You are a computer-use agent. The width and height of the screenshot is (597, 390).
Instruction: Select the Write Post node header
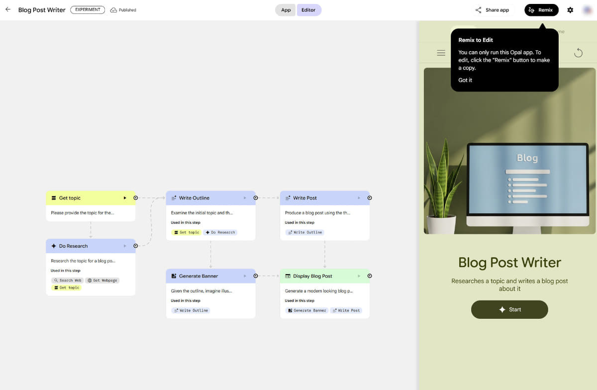click(x=325, y=198)
